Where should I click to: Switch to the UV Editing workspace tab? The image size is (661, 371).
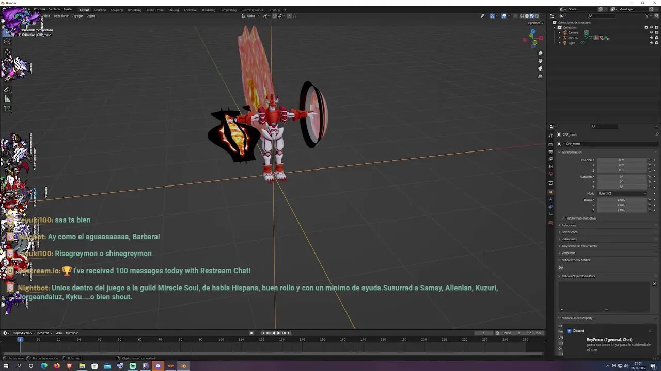click(134, 10)
